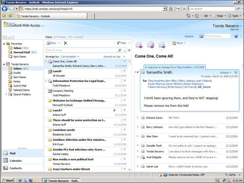Expand Richard Carey's reply in conversation

tap(138, 118)
